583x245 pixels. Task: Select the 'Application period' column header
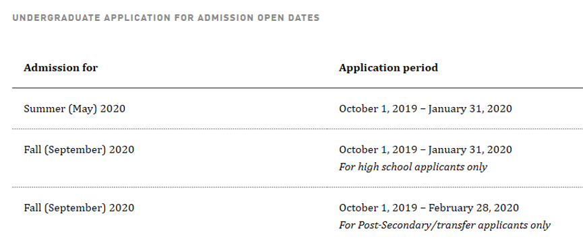388,68
